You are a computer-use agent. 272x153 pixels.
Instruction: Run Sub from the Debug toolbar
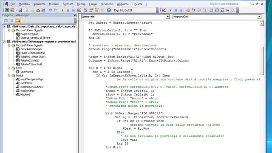coord(170,10)
